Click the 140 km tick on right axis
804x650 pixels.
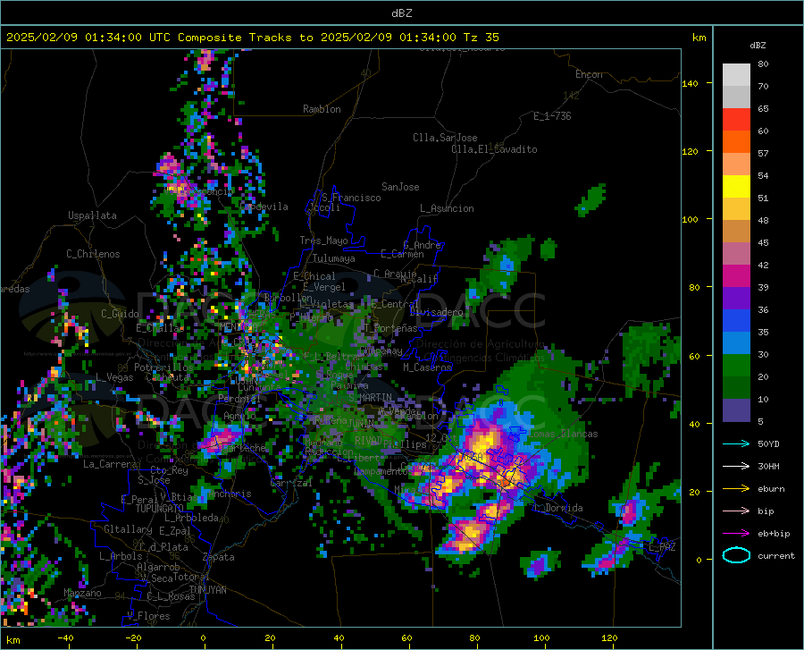[690, 83]
